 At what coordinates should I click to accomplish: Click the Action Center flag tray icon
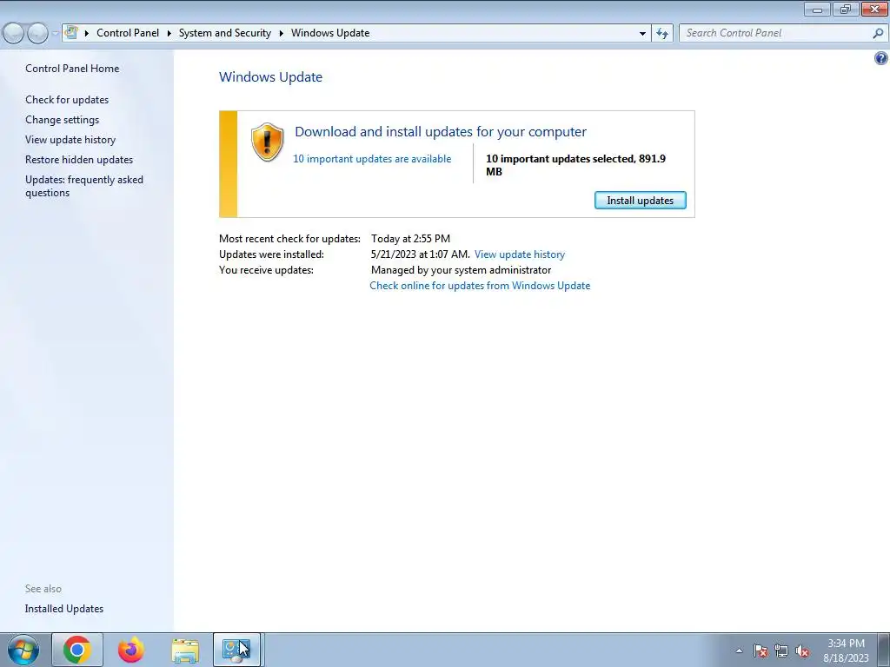point(760,650)
